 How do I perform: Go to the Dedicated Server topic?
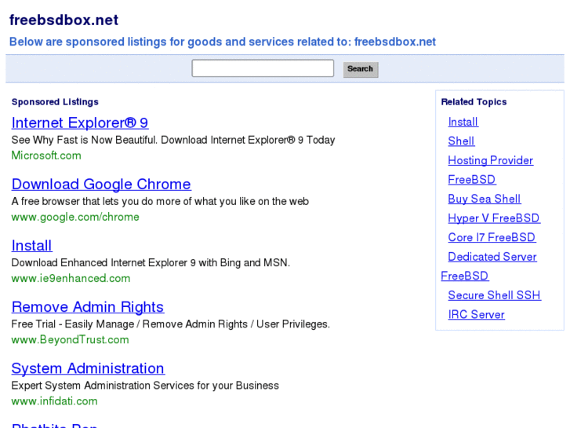492,257
